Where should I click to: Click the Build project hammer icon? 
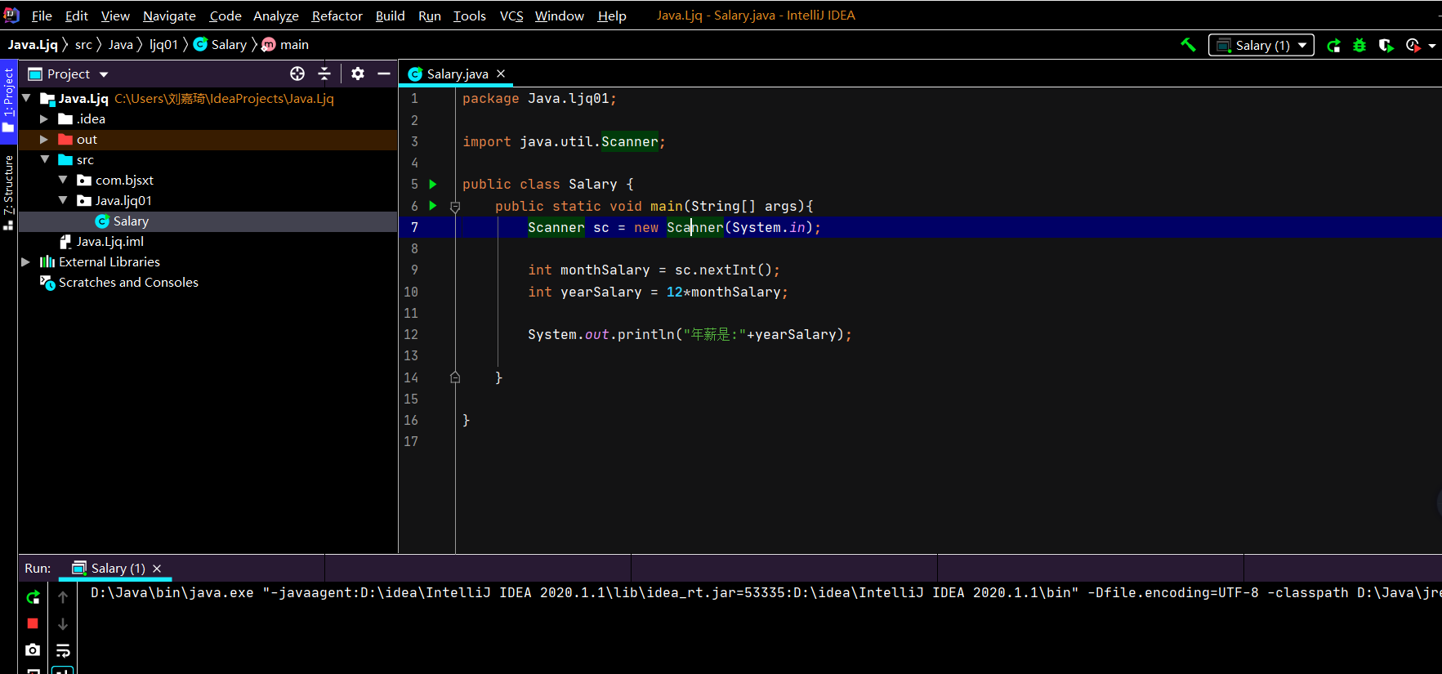tap(1188, 45)
